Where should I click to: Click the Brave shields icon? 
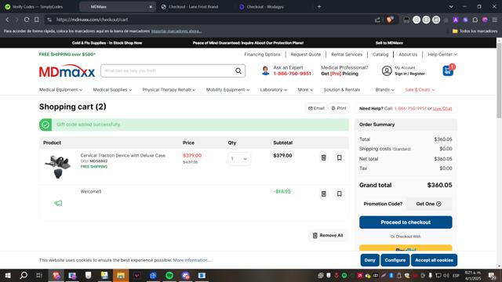(x=389, y=20)
